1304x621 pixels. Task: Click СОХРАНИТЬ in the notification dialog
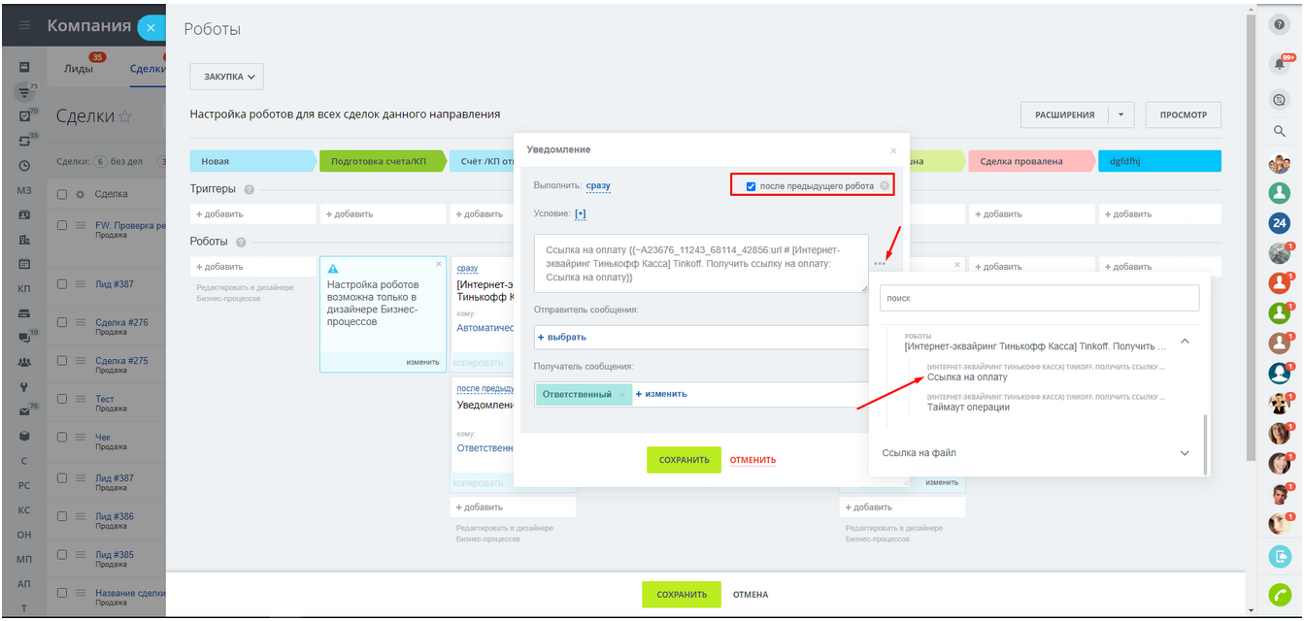684,460
